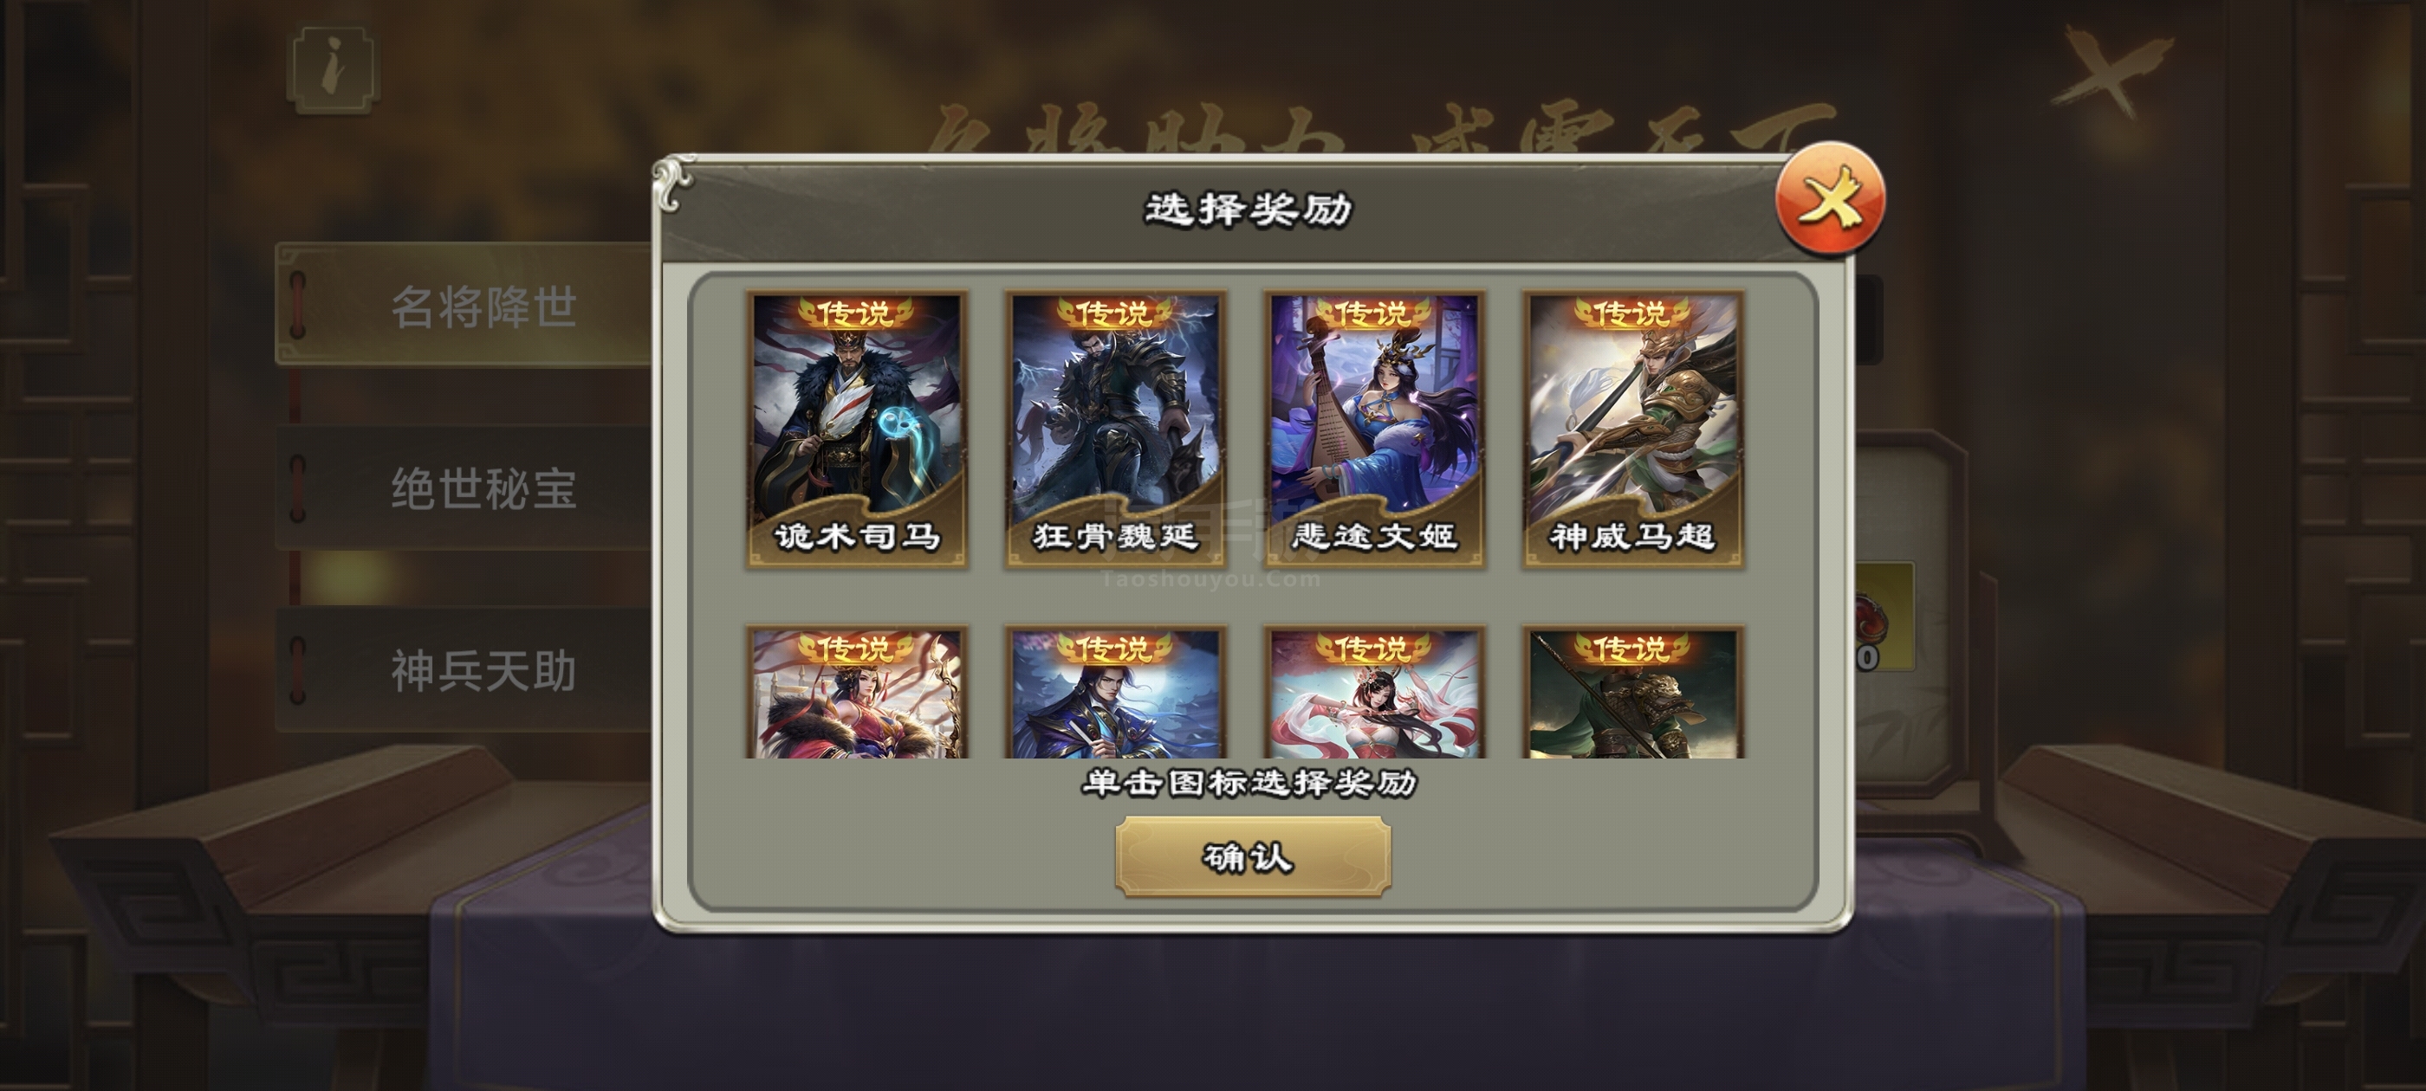Open the info "i" icon at the top left
Screen dimensions: 2426x1091
coord(334,69)
